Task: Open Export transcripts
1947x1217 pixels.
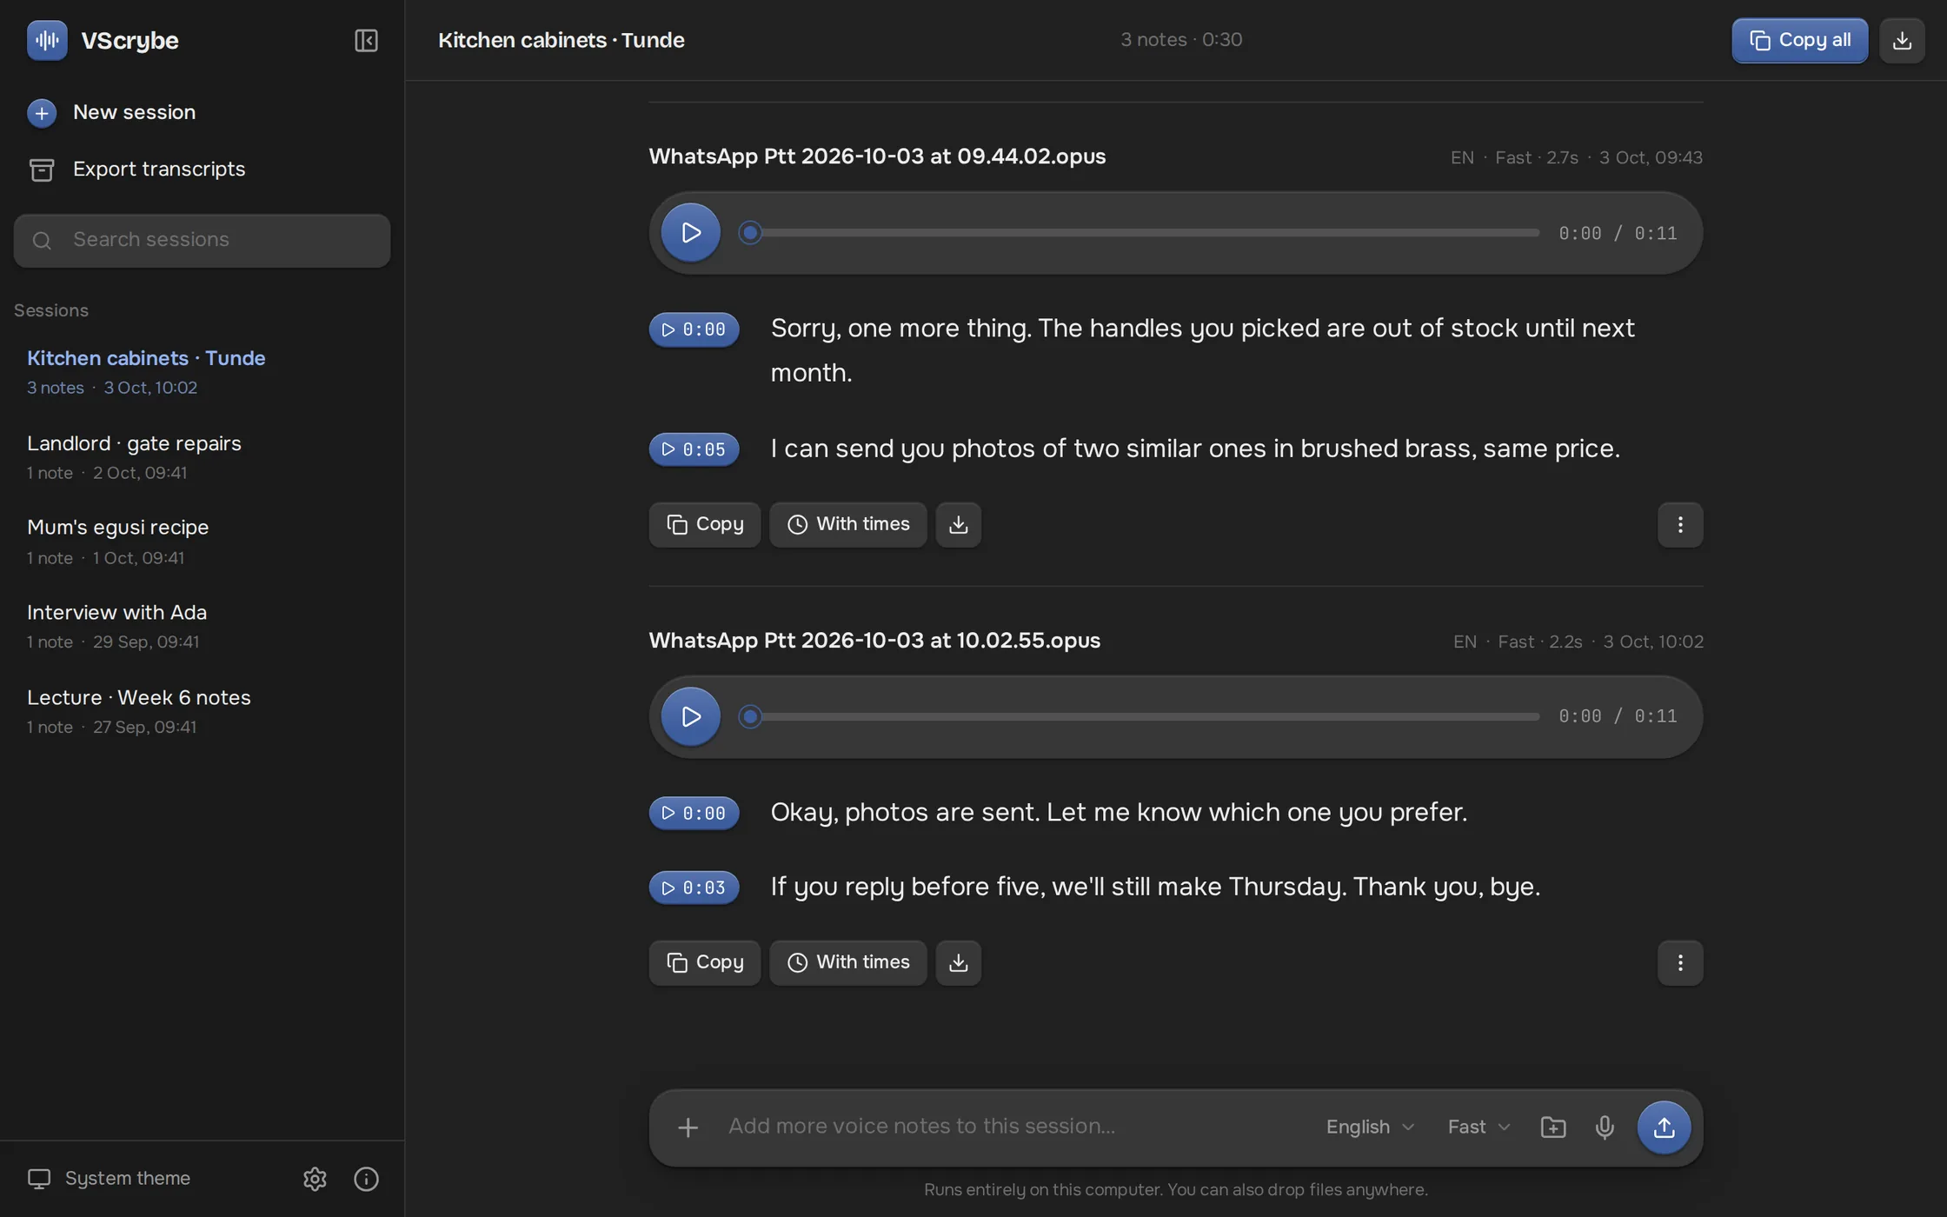Action: pyautogui.click(x=202, y=169)
